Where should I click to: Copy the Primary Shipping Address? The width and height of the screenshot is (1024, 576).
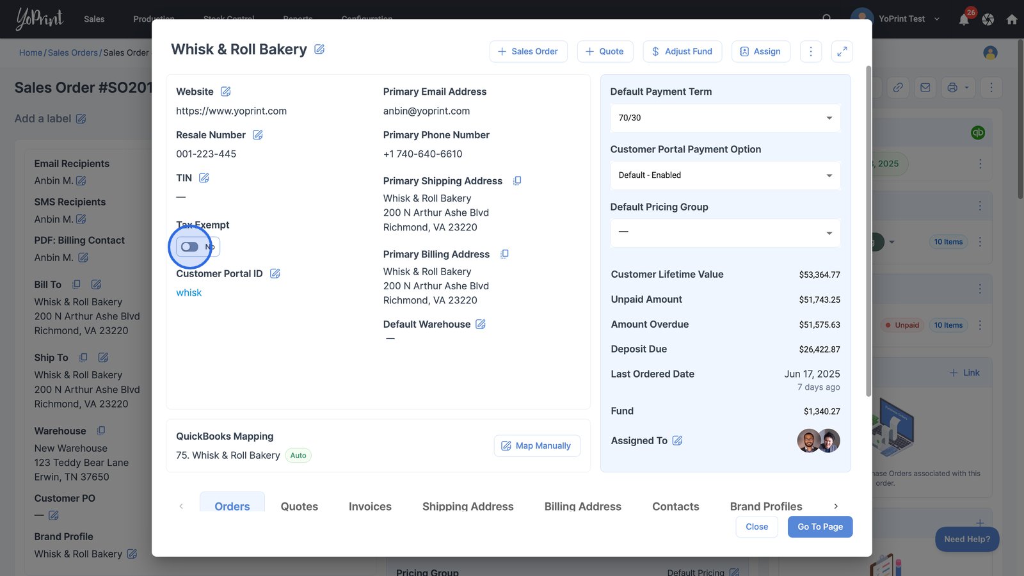tap(517, 181)
